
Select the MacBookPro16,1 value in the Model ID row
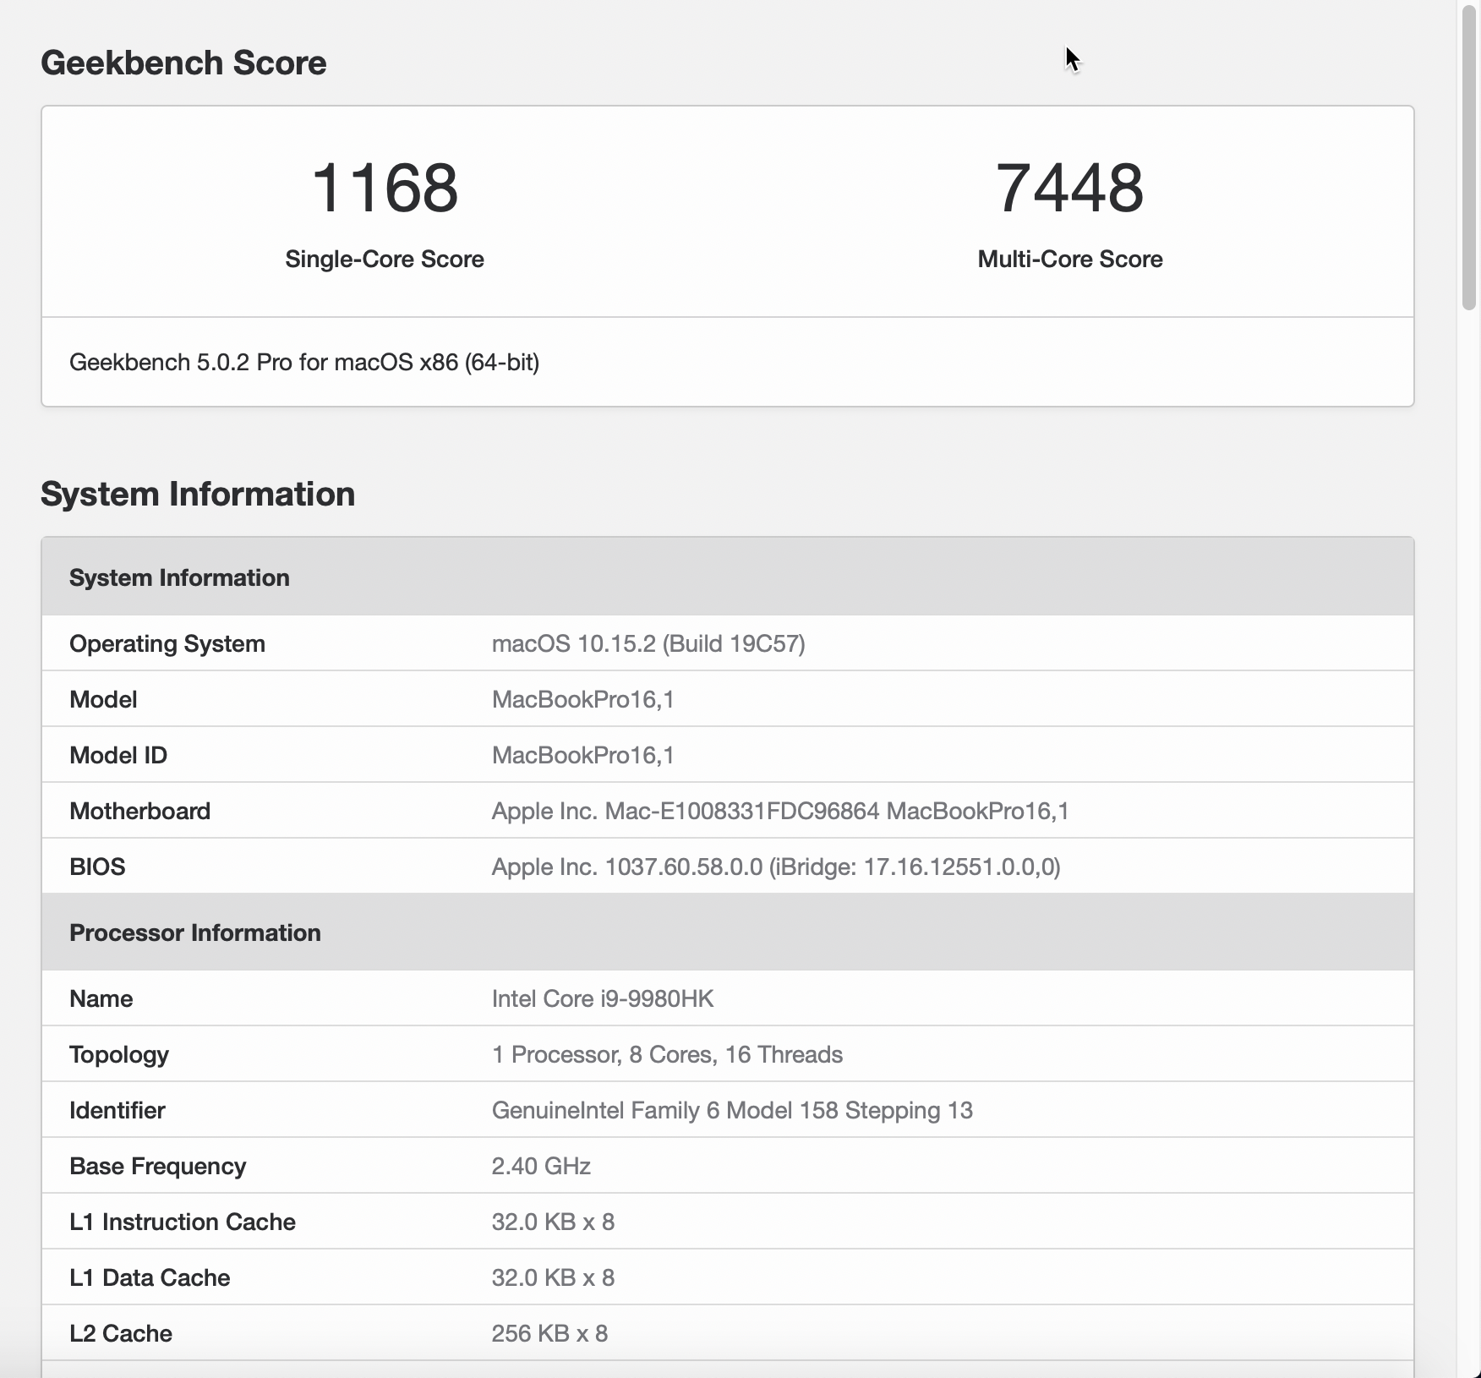pos(583,756)
